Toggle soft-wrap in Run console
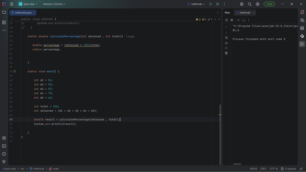Image resolution: width=306 pixels, height=172 pixels. pos(226,38)
